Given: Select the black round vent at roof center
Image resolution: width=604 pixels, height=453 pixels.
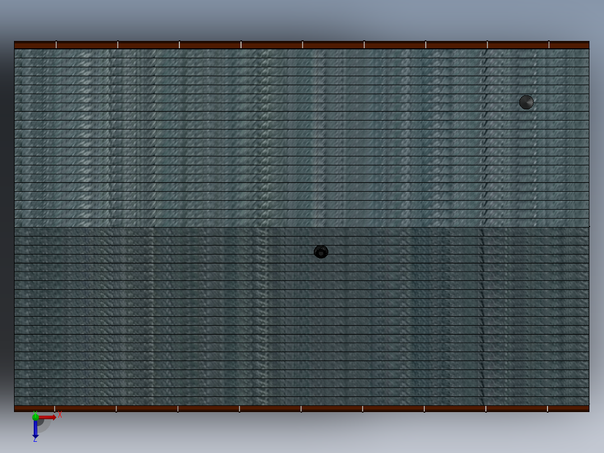Looking at the screenshot, I should point(321,252).
